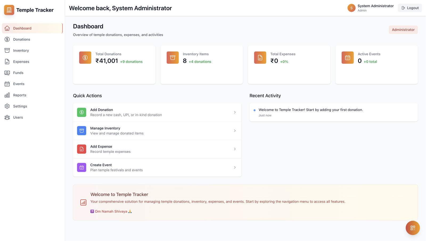Click the Total Donations card icon
The image size is (426, 241).
[x=85, y=57]
